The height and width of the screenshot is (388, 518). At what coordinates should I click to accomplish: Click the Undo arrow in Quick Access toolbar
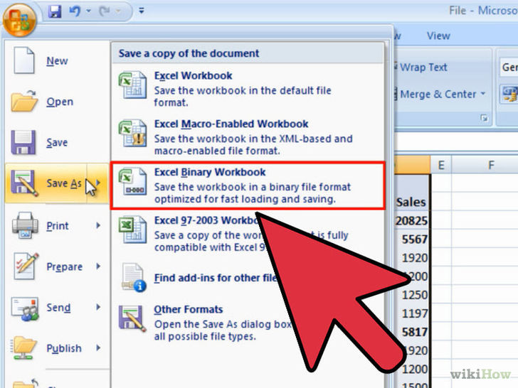pyautogui.click(x=75, y=11)
